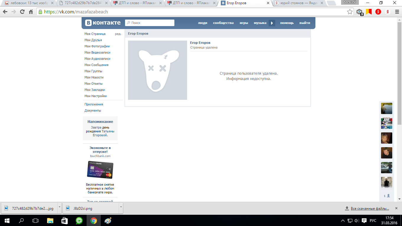Open Мои Аудиозаписи in the sidebar
402x226 pixels.
point(97,59)
